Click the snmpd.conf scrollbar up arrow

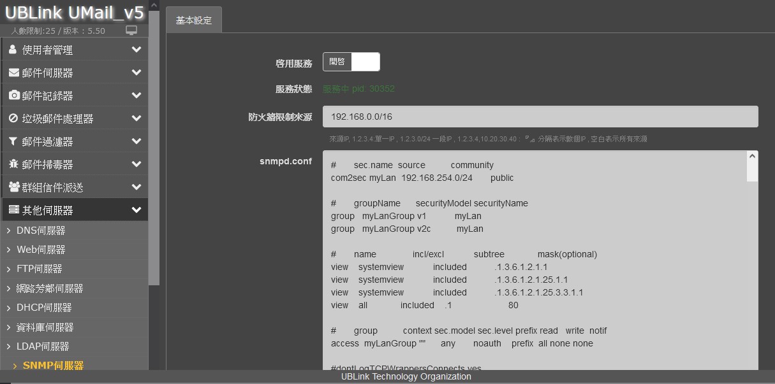point(752,157)
